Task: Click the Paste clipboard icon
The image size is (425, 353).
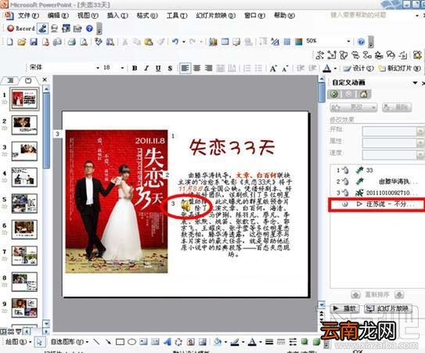Action: click(149, 41)
